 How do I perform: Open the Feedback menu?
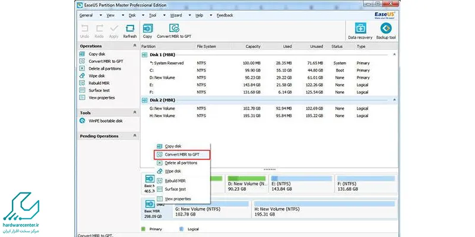point(225,15)
